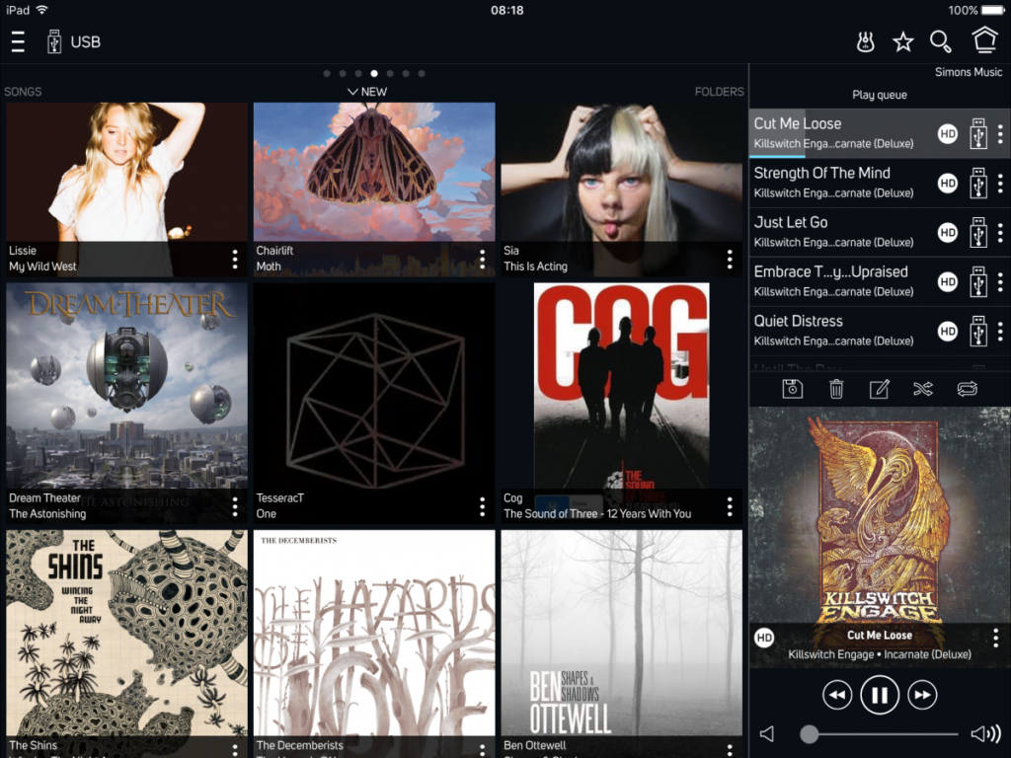Image resolution: width=1011 pixels, height=758 pixels.
Task: Toggle shuffle for the play queue
Action: (x=923, y=389)
